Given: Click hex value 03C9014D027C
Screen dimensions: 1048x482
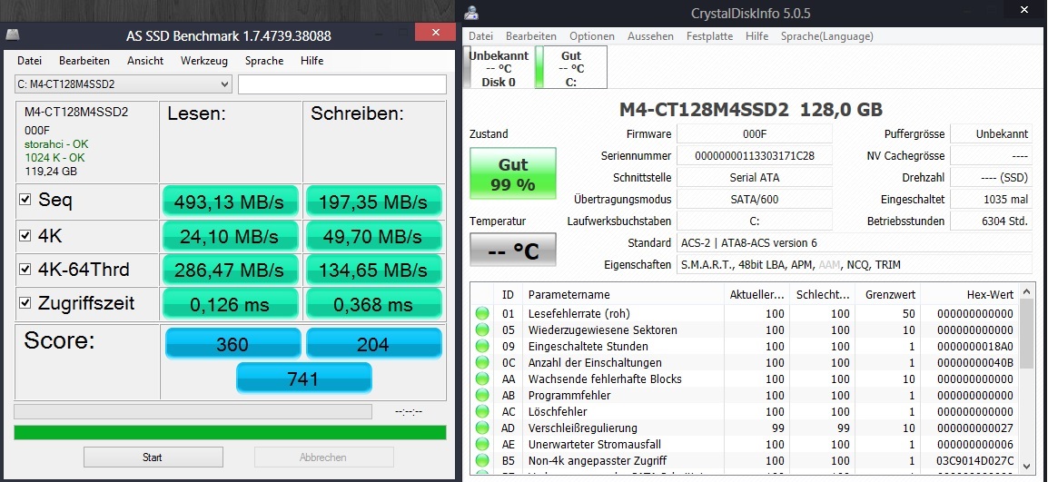Looking at the screenshot, I should [975, 460].
